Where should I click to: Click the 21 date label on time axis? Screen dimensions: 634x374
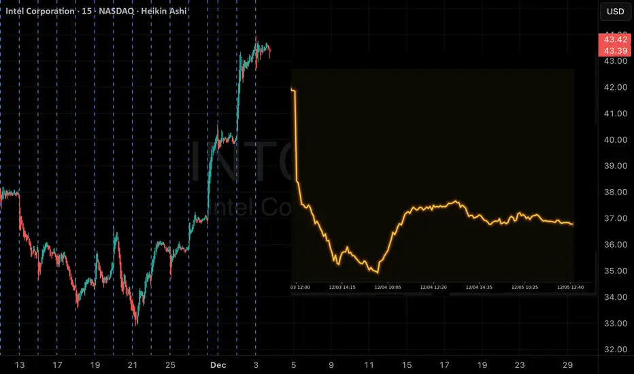(133, 365)
